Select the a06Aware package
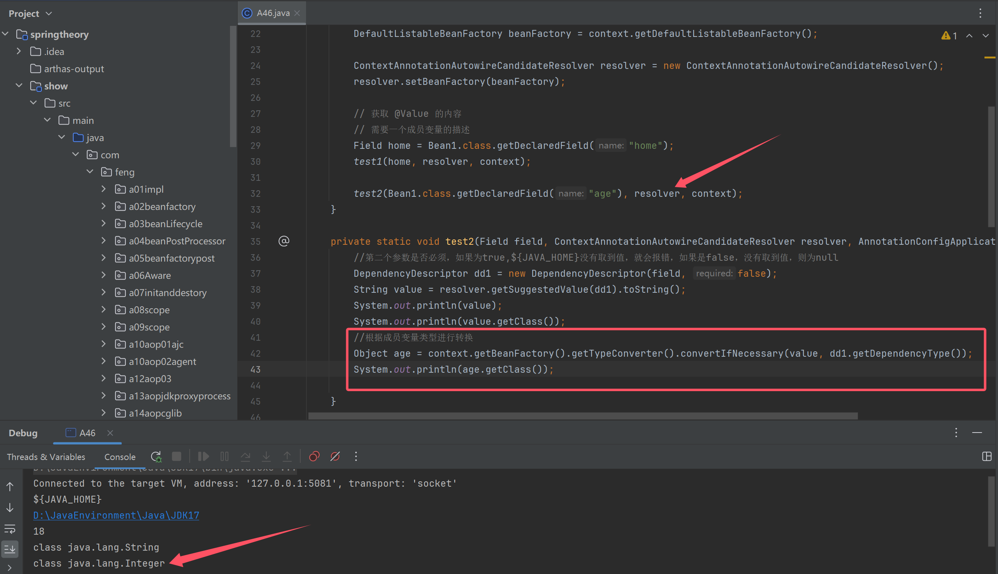 [150, 275]
